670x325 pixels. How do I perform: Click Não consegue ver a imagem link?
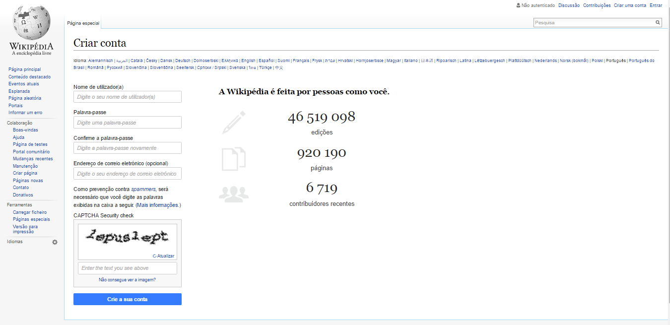tap(127, 280)
